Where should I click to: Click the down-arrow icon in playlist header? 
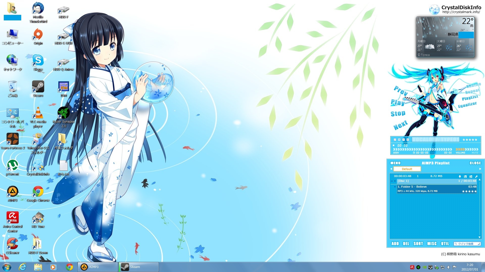[x=460, y=176]
